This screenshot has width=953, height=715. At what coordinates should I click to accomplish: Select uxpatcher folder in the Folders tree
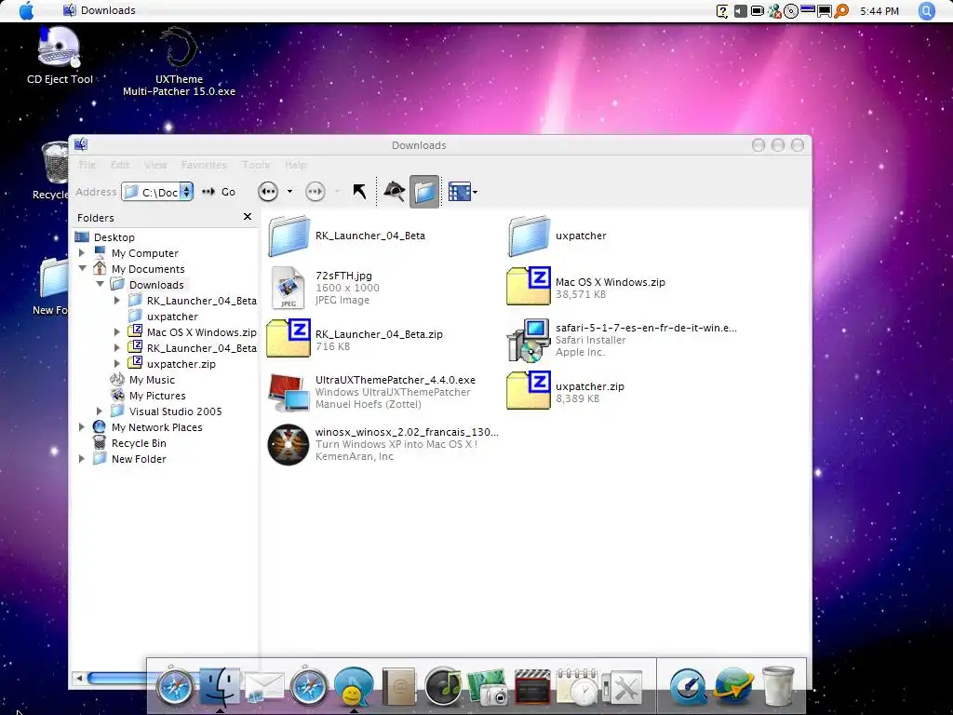(172, 317)
